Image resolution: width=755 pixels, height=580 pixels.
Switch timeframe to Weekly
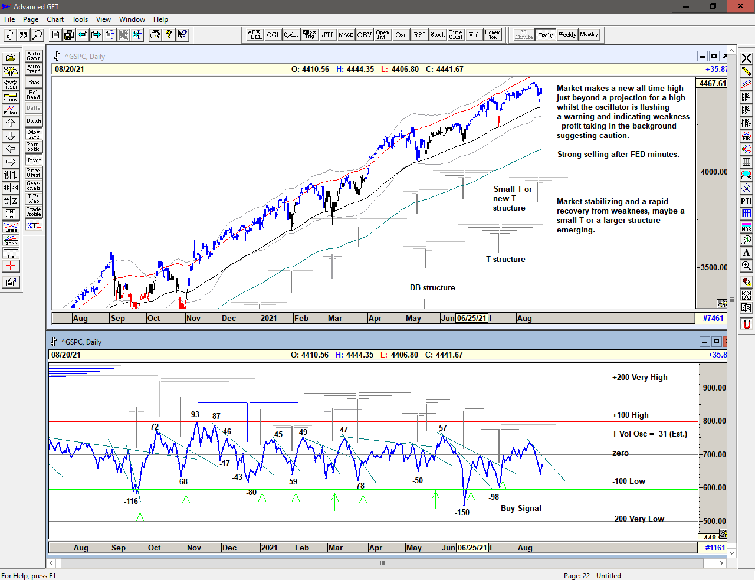tap(567, 35)
